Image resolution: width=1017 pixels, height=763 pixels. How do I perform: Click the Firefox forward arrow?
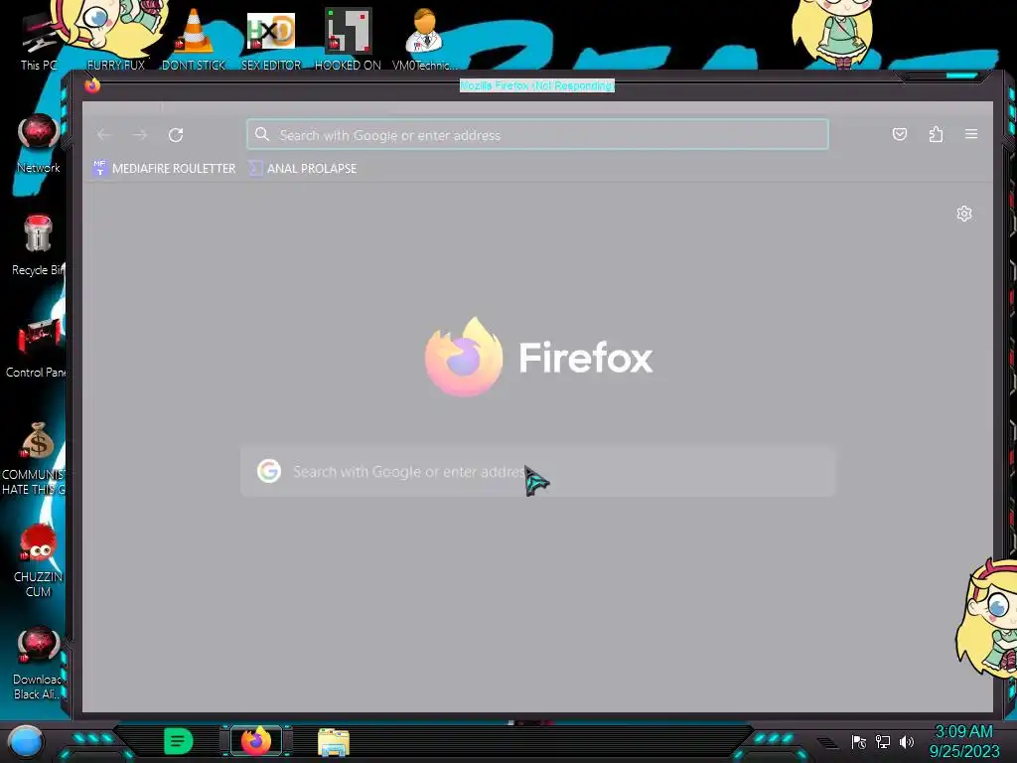(x=139, y=135)
